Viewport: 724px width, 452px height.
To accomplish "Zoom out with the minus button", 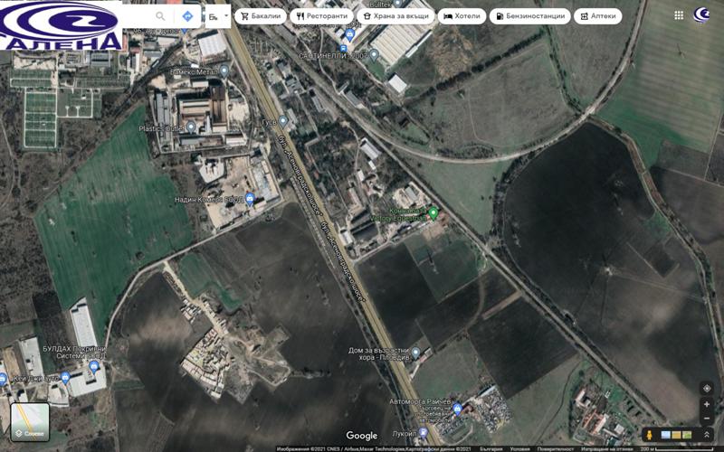I will point(707,419).
